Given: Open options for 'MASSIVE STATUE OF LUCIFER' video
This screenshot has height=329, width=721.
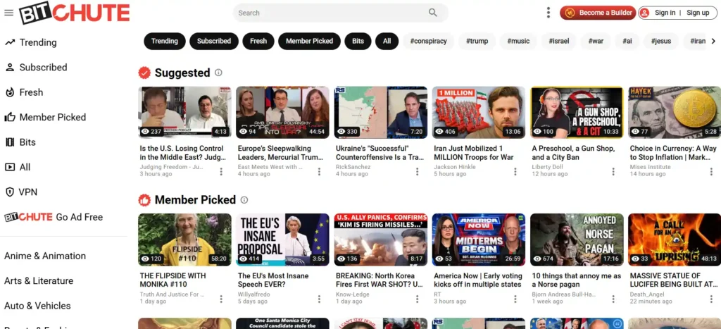Looking at the screenshot, I should (x=711, y=299).
